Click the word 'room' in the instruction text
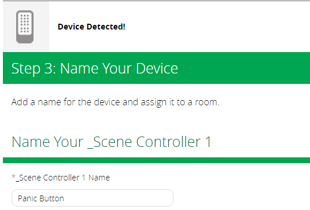The width and height of the screenshot is (310, 210). [206, 102]
